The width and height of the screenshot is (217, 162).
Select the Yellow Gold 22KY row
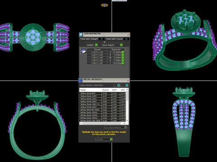(x=103, y=107)
